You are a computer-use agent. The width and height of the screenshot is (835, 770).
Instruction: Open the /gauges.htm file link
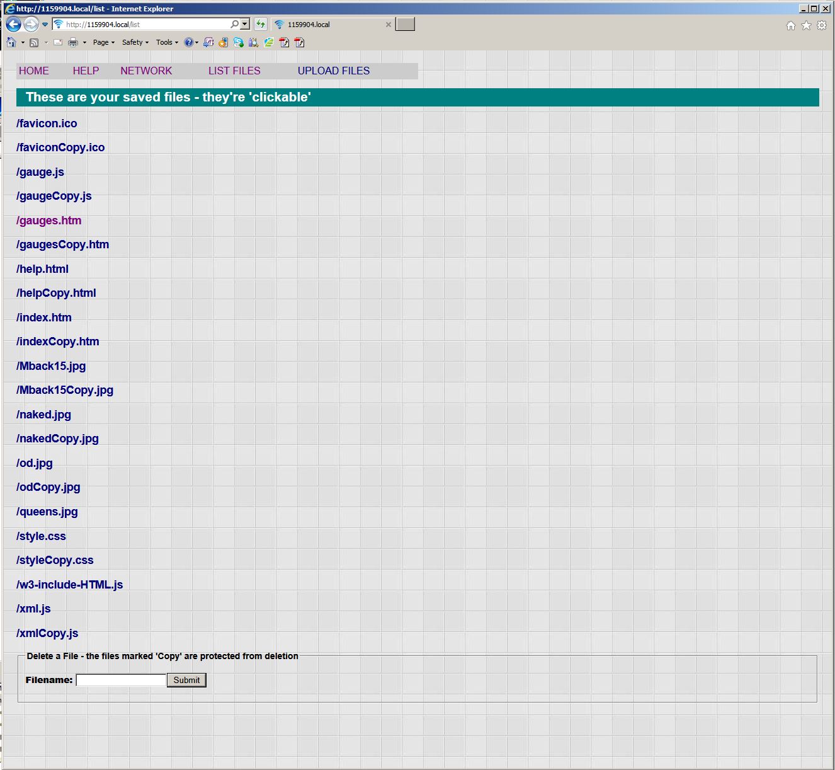(x=48, y=221)
